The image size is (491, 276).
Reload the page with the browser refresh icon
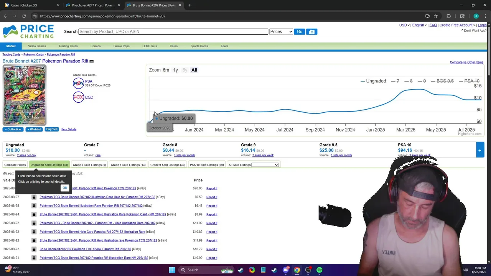[24, 16]
